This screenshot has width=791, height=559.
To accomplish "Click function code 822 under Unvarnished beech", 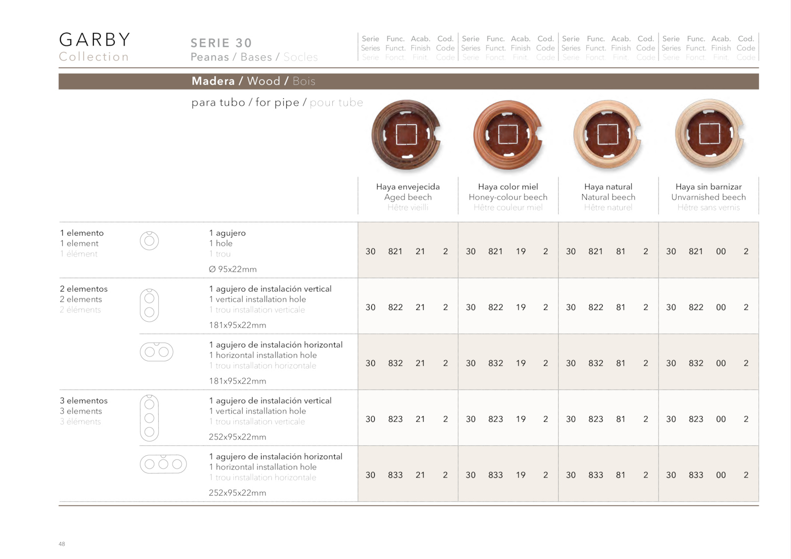I will coord(696,307).
